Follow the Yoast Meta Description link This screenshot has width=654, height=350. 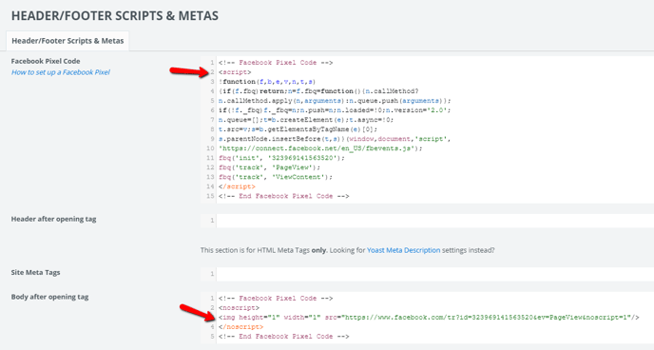click(x=403, y=250)
